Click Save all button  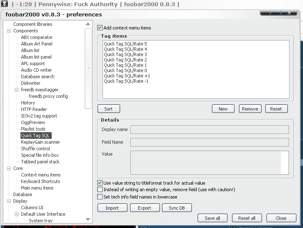click(x=212, y=218)
